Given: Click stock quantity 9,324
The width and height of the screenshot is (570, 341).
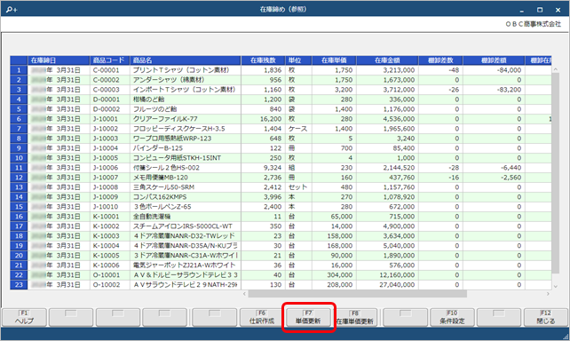Looking at the screenshot, I should coord(273,168).
